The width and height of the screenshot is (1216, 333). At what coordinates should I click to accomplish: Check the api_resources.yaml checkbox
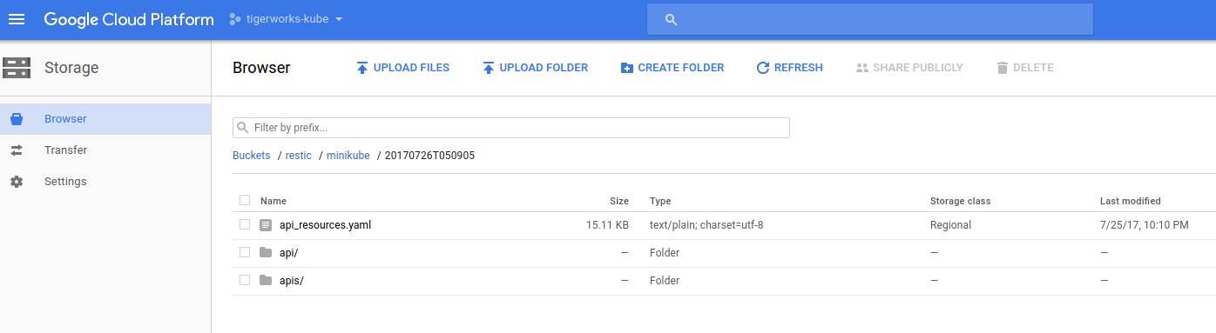[x=245, y=224]
